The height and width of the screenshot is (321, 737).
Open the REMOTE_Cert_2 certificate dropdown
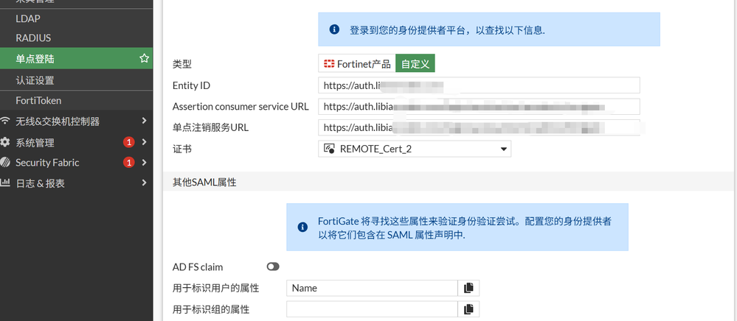[x=415, y=149]
